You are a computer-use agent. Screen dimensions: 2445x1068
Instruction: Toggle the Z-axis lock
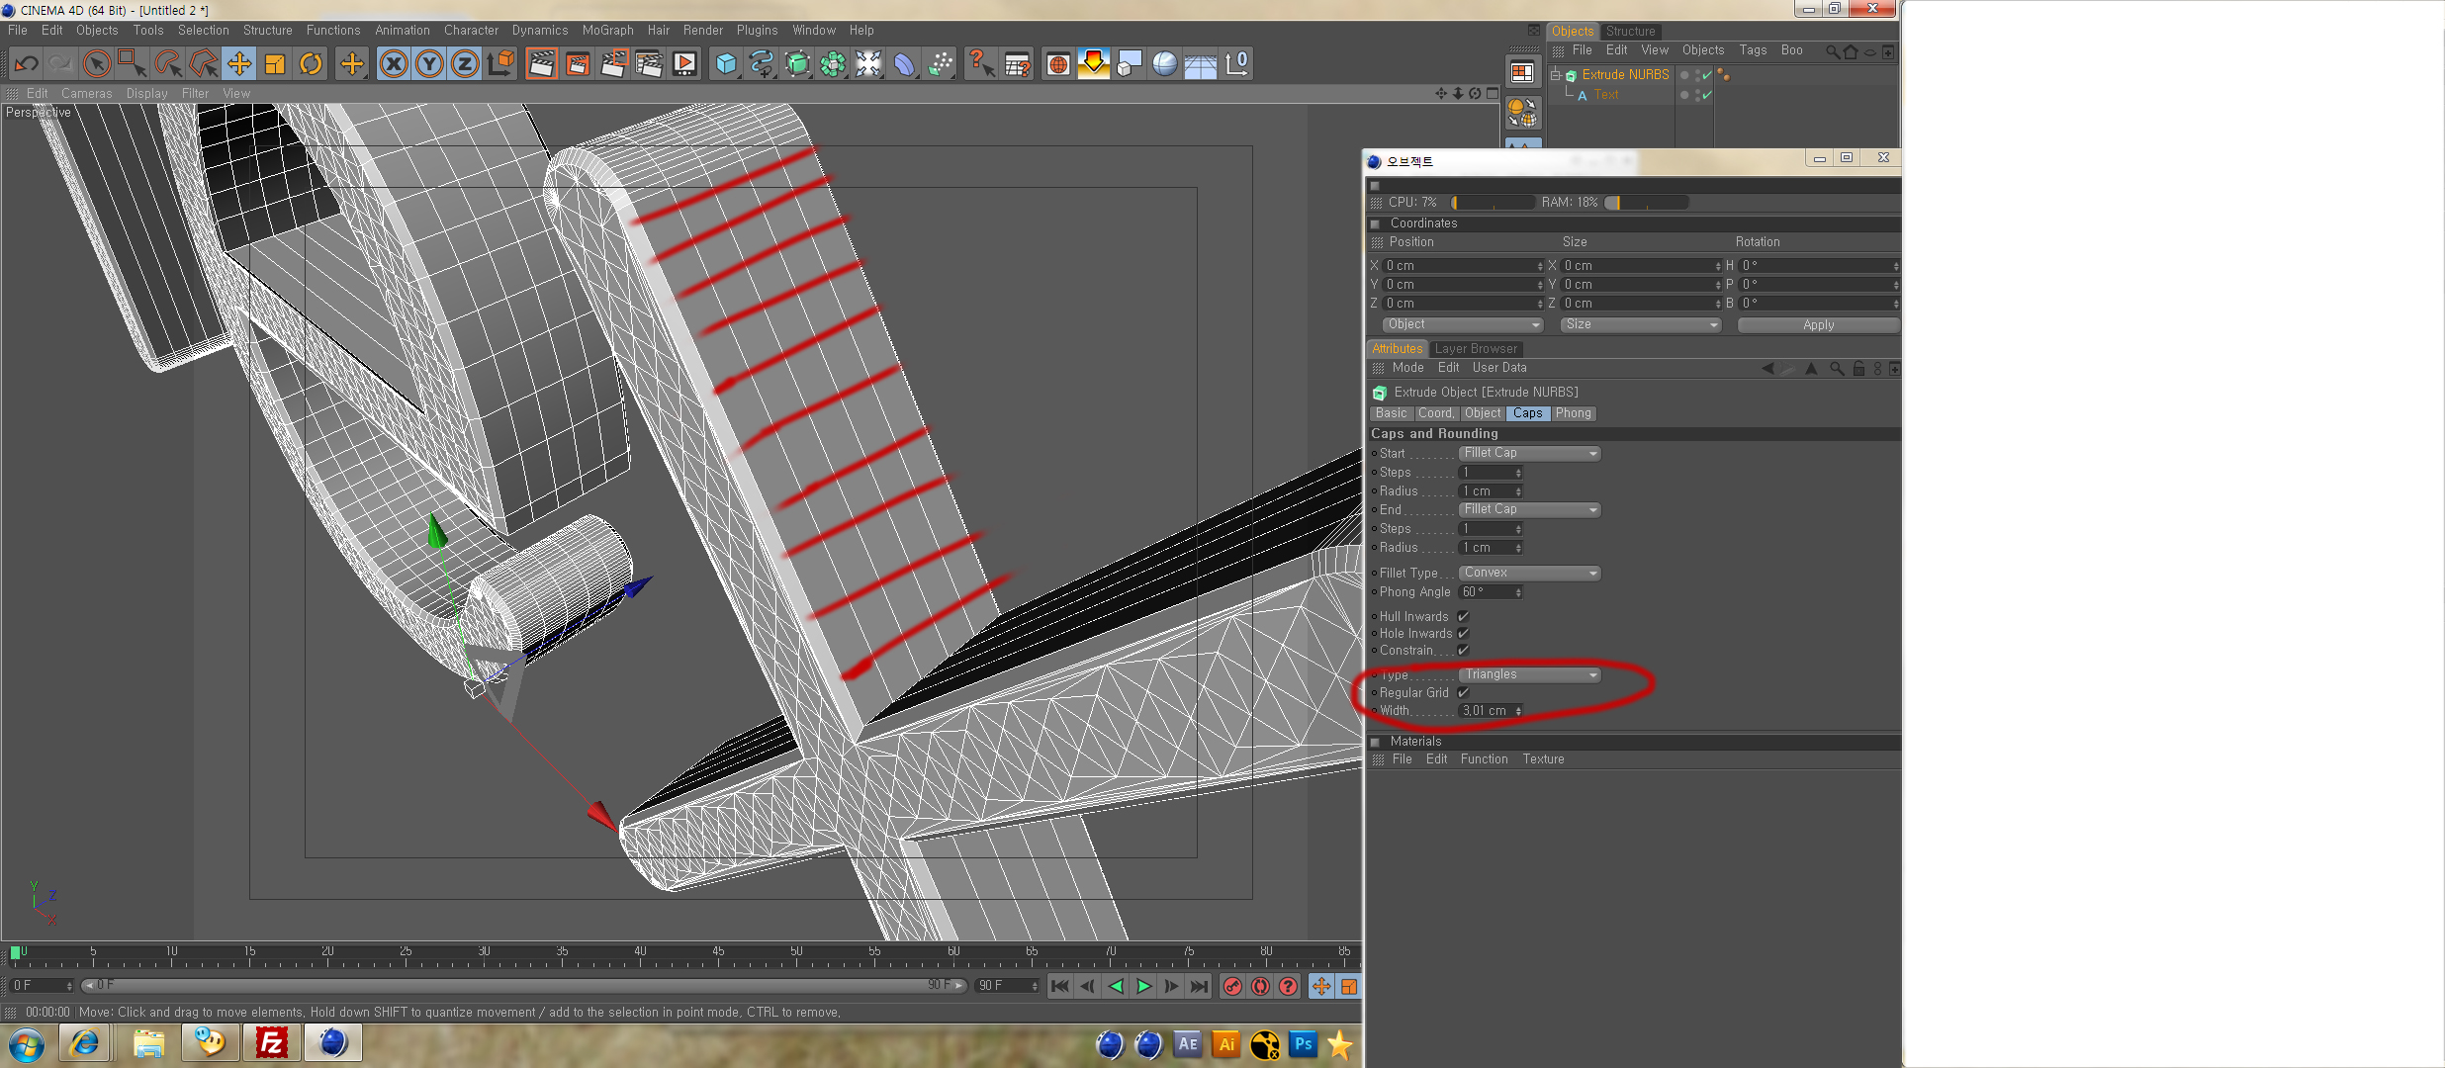pos(465,64)
